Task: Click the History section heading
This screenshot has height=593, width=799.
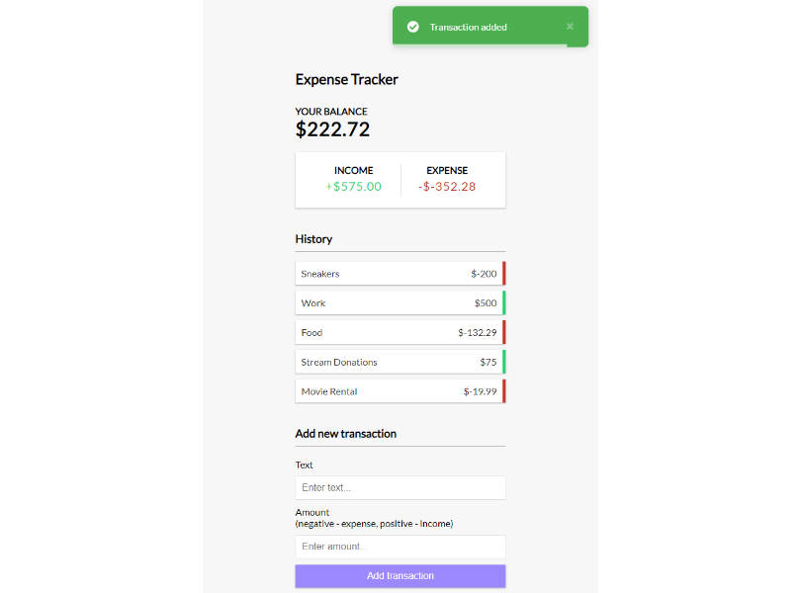Action: (313, 239)
